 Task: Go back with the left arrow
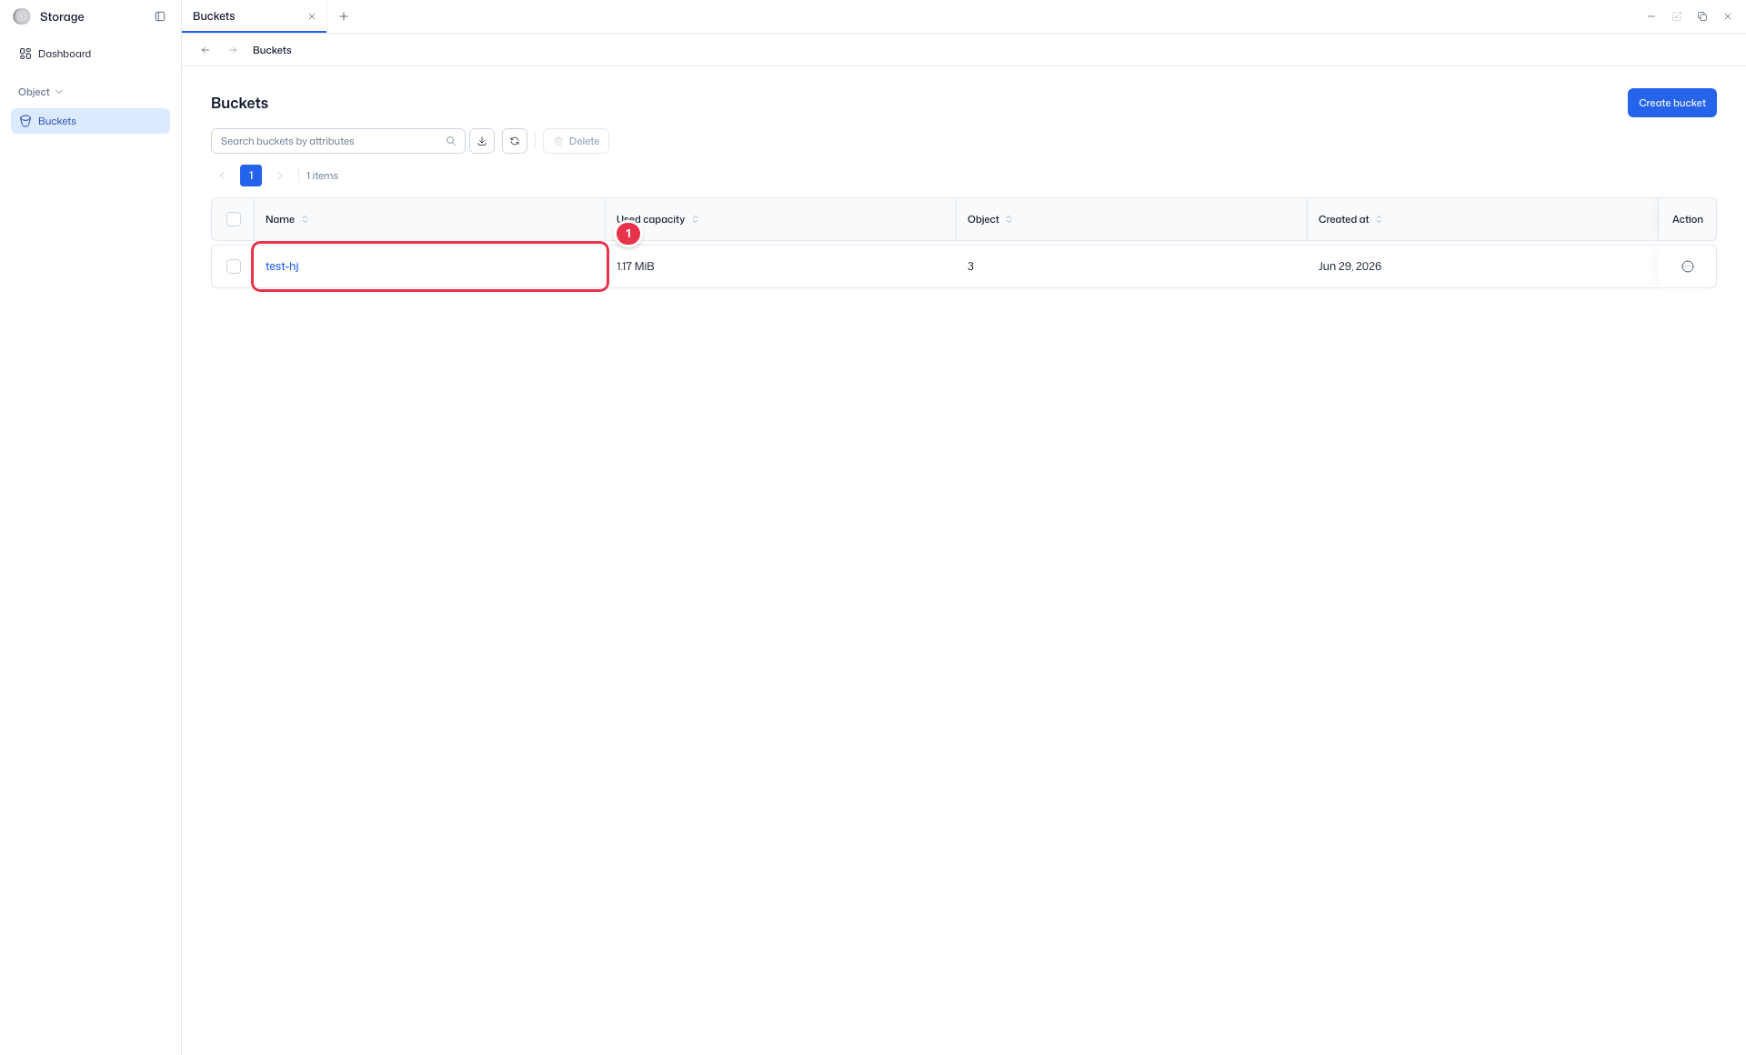tap(206, 50)
